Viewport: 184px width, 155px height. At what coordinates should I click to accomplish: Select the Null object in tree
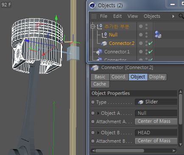point(113,35)
